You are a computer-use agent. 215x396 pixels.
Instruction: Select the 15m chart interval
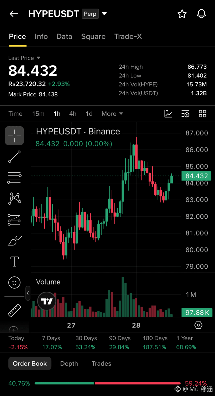[x=38, y=114]
